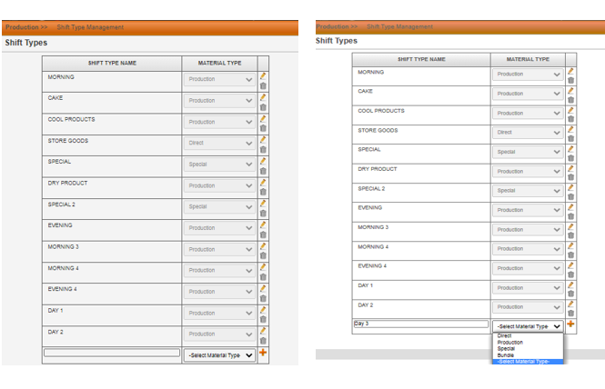The width and height of the screenshot is (605, 389).
Task: Click trash icon for DRY PRODUCT in right table
Action: pos(571,177)
